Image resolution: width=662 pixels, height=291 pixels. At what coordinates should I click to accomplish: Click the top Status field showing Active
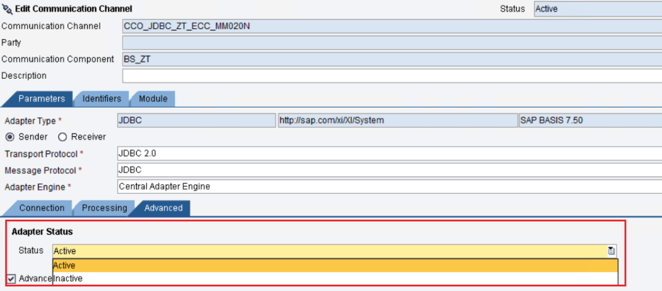(598, 9)
